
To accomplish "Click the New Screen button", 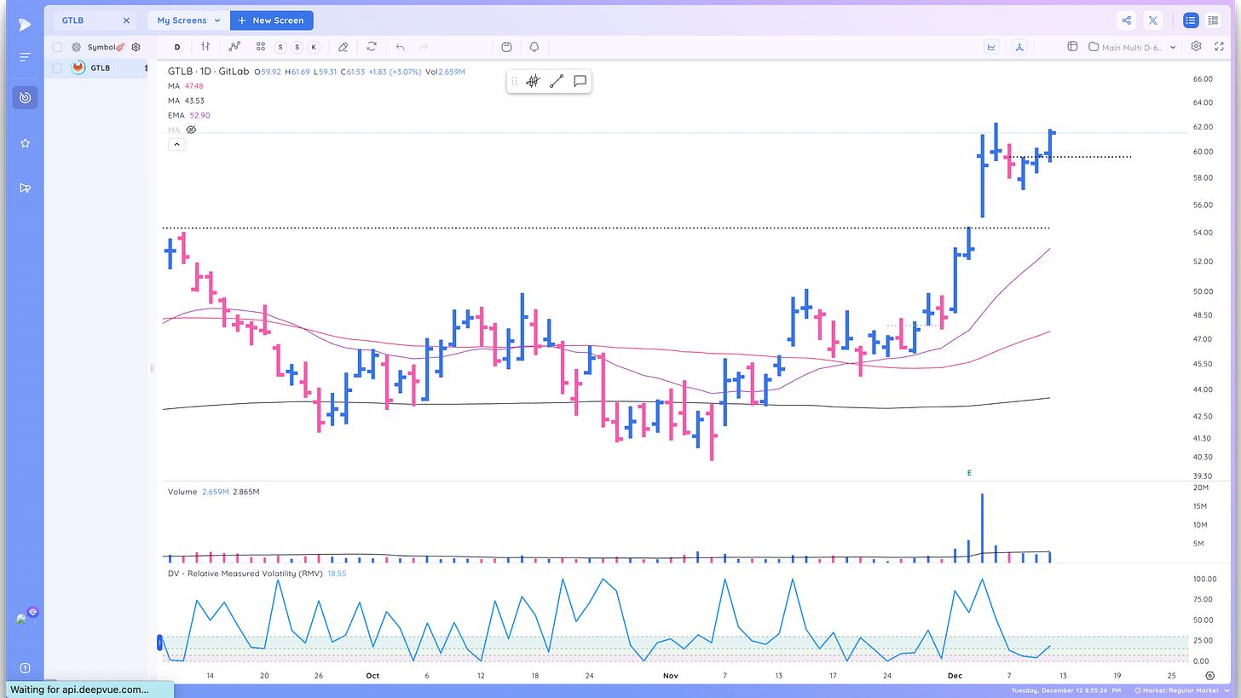I will coord(272,20).
